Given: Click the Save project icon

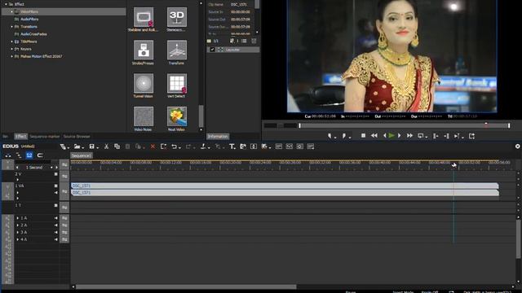Looking at the screenshot, I should 91,146.
